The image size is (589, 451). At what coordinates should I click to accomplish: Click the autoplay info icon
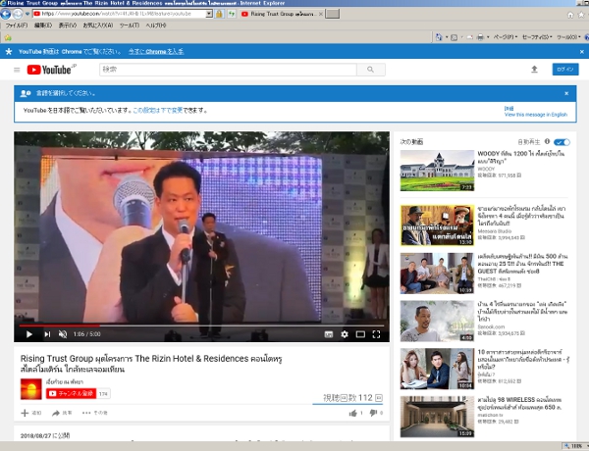pos(547,141)
